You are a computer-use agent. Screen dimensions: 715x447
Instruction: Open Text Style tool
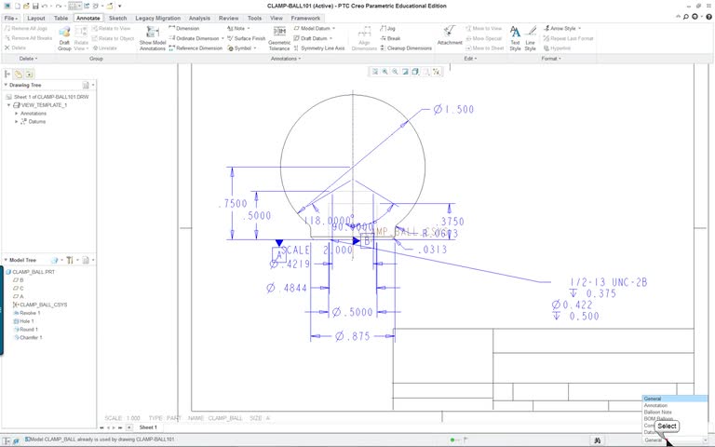515,38
